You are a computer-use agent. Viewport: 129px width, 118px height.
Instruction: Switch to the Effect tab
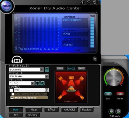tap(52, 109)
